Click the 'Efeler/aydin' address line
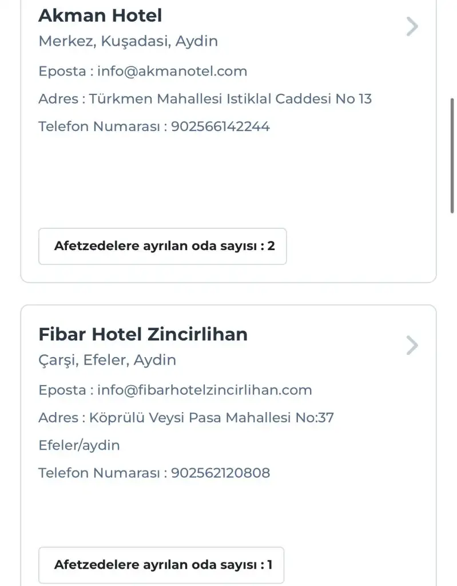The width and height of the screenshot is (457, 586). [x=79, y=445]
